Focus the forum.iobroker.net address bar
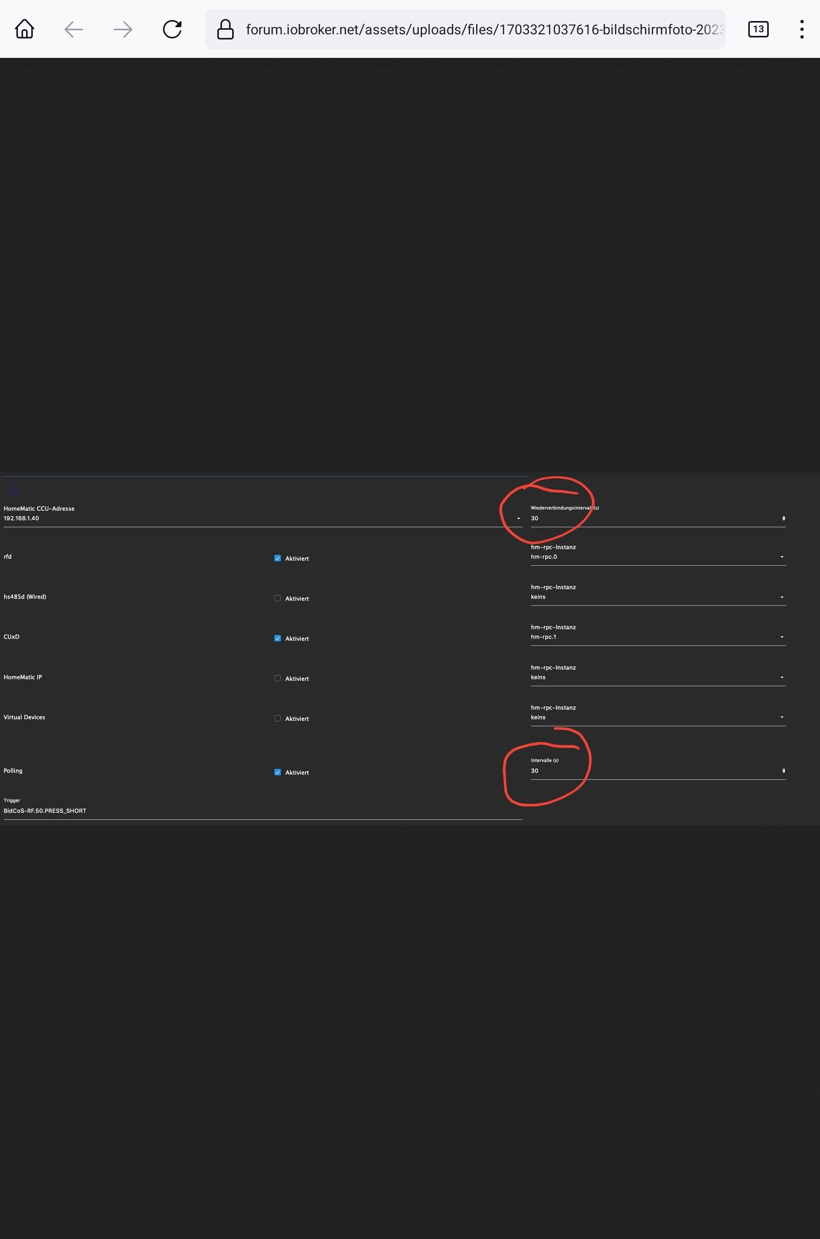820x1239 pixels. pyautogui.click(x=484, y=29)
